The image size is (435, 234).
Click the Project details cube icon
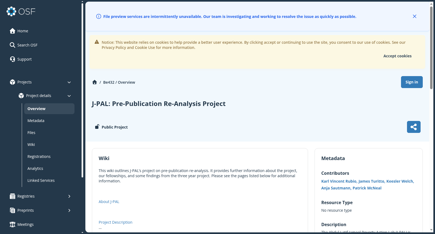[x=21, y=96]
